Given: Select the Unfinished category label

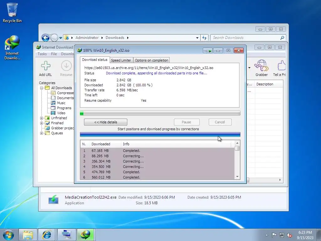Looking at the screenshot, I should pos(59,118).
